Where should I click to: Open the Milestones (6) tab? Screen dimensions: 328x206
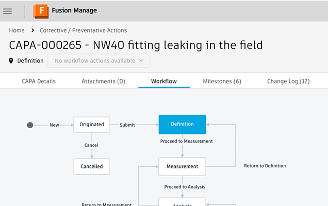222,81
